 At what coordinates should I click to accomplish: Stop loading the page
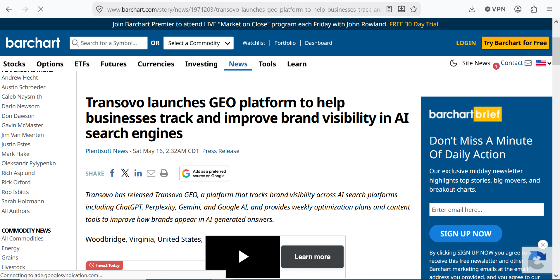[41, 9]
